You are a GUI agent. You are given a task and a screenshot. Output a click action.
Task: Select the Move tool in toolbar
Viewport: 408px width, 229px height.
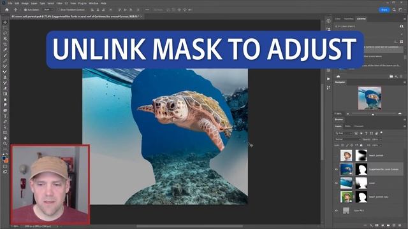coord(5,22)
